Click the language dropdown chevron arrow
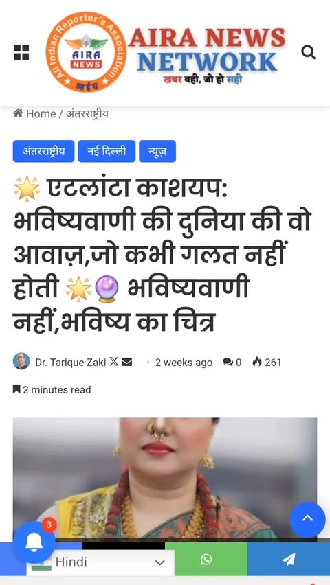 click(x=160, y=562)
